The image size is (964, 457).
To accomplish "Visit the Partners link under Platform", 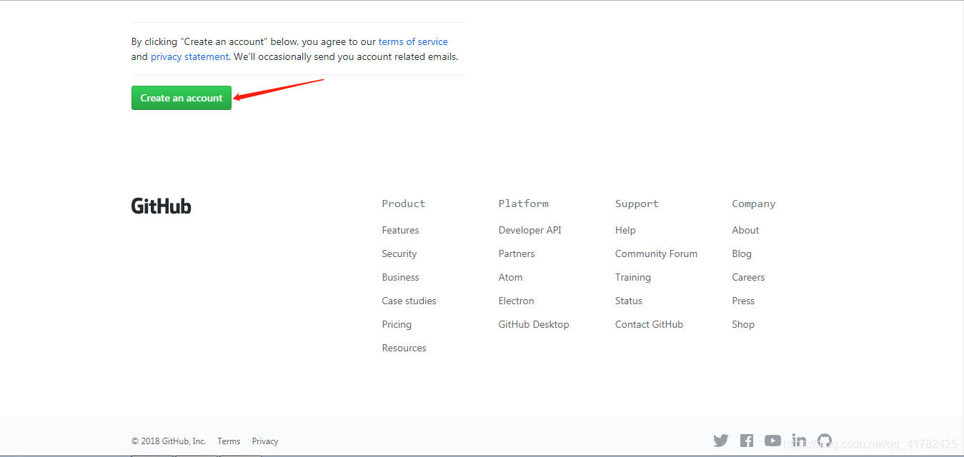I will [517, 253].
